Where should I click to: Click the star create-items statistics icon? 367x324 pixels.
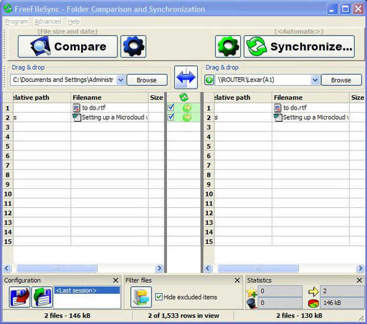(x=252, y=292)
